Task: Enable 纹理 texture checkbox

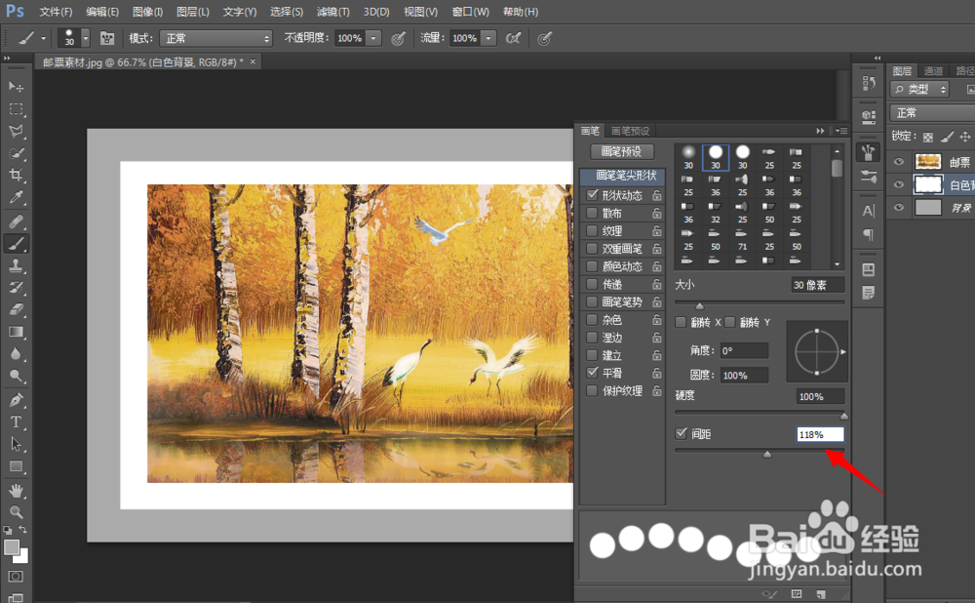Action: [592, 231]
